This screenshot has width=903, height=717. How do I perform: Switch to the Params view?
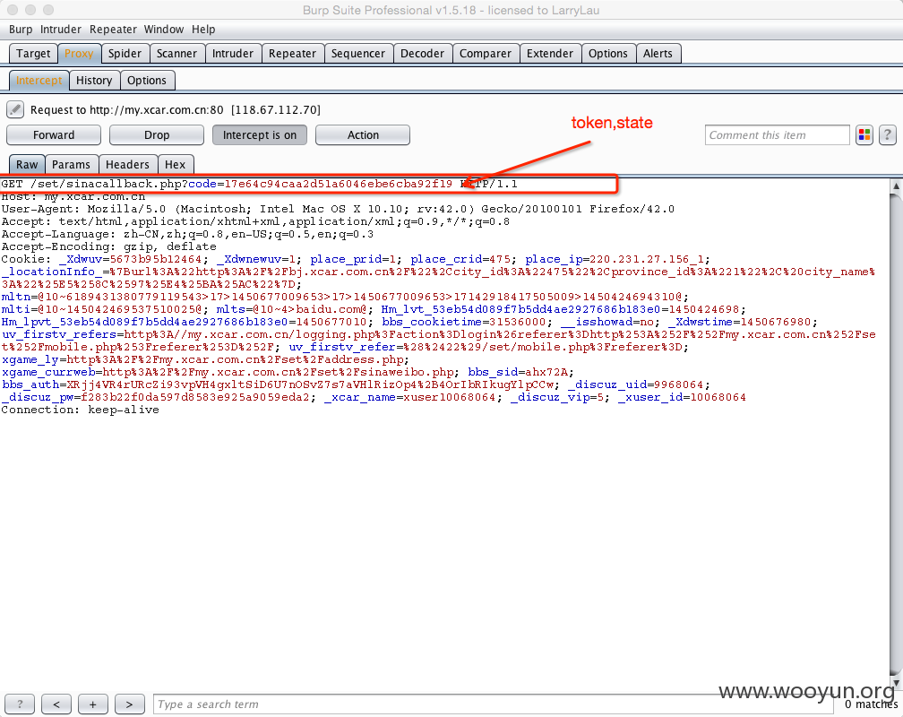[71, 165]
